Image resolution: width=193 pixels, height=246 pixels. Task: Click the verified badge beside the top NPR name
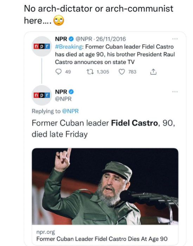pos(71,39)
